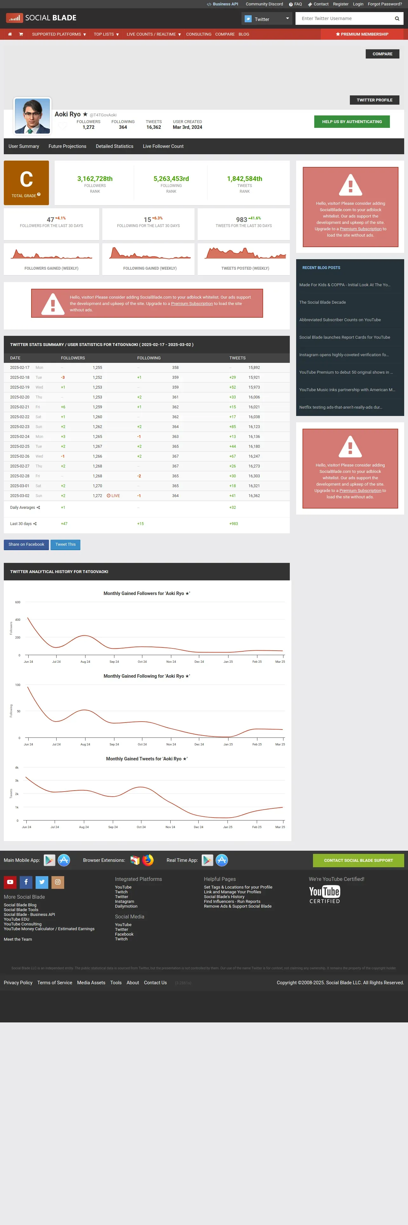Image resolution: width=408 pixels, height=1225 pixels.
Task: Switch to Future Projections tab
Action: click(67, 147)
